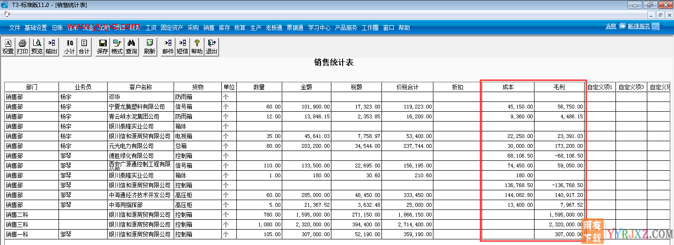This screenshot has width=674, height=245.
Task: Select the 中海同指挥部 customer cell
Action: pyautogui.click(x=141, y=205)
